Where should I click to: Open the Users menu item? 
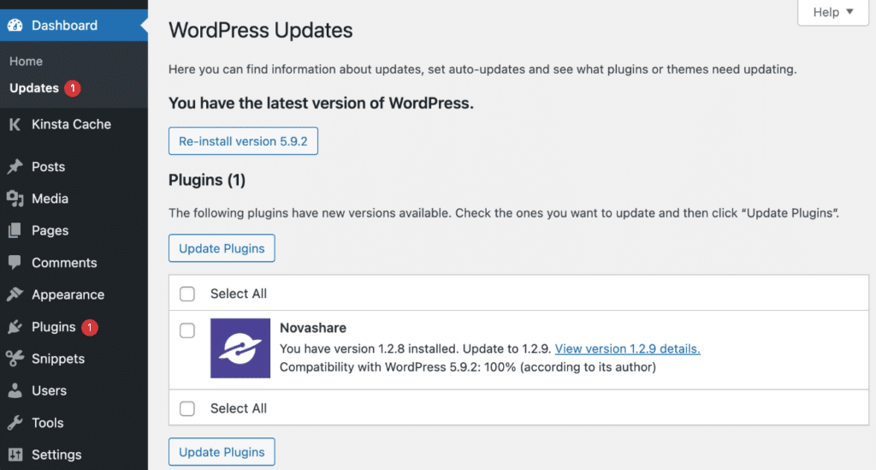74,390
